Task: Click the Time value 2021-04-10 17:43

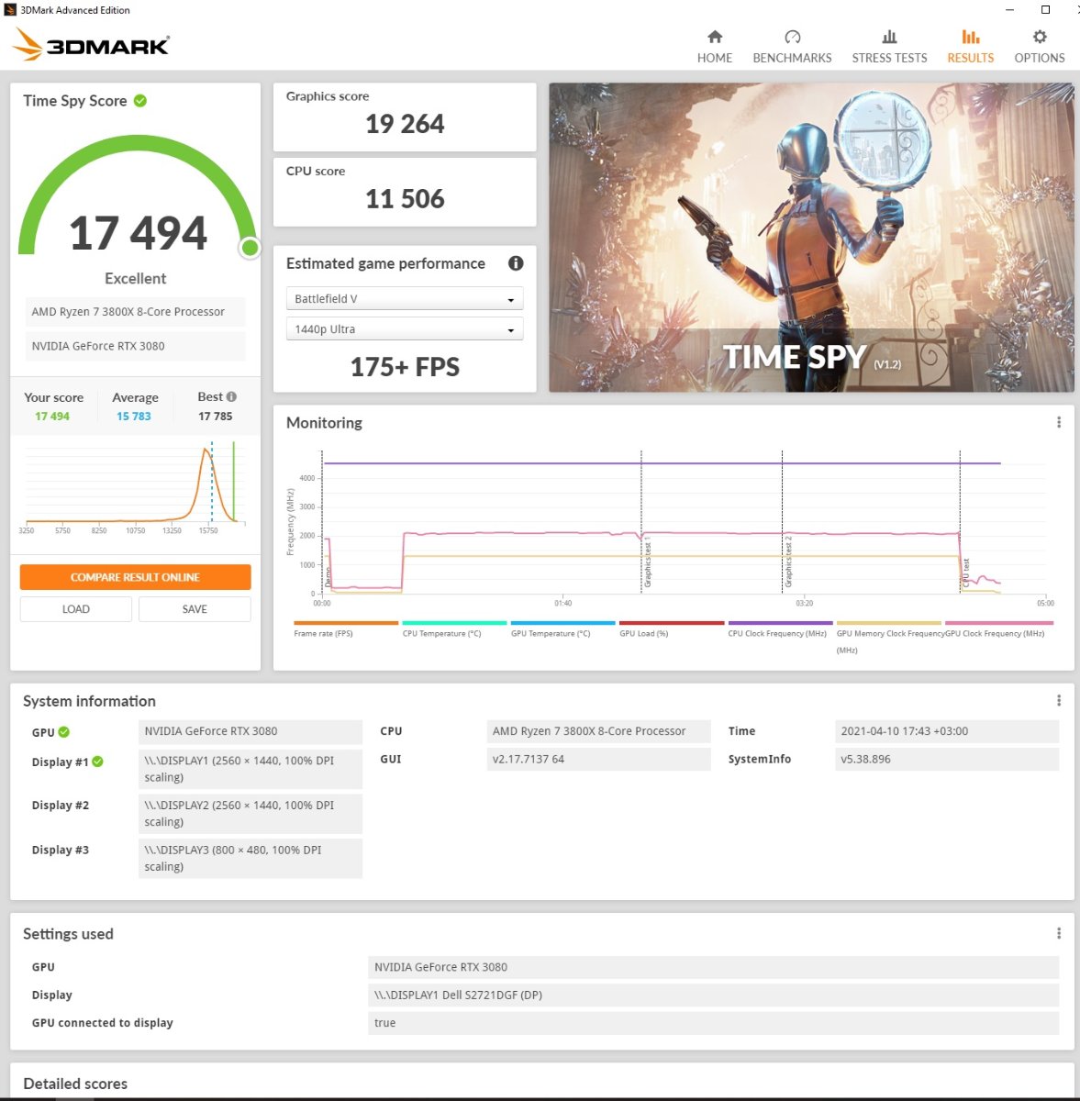Action: 947,731
